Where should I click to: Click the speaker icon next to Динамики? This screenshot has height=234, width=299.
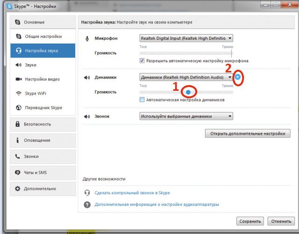(x=87, y=78)
